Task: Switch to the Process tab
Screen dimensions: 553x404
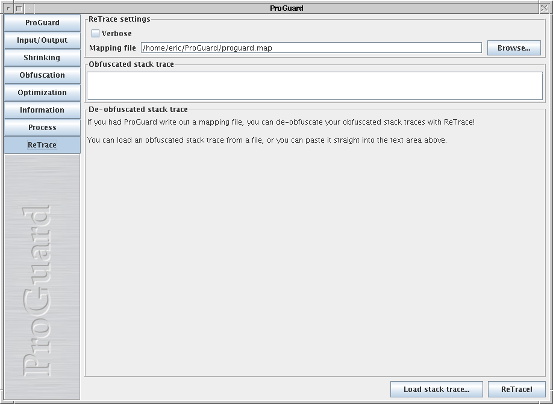Action: click(x=42, y=128)
